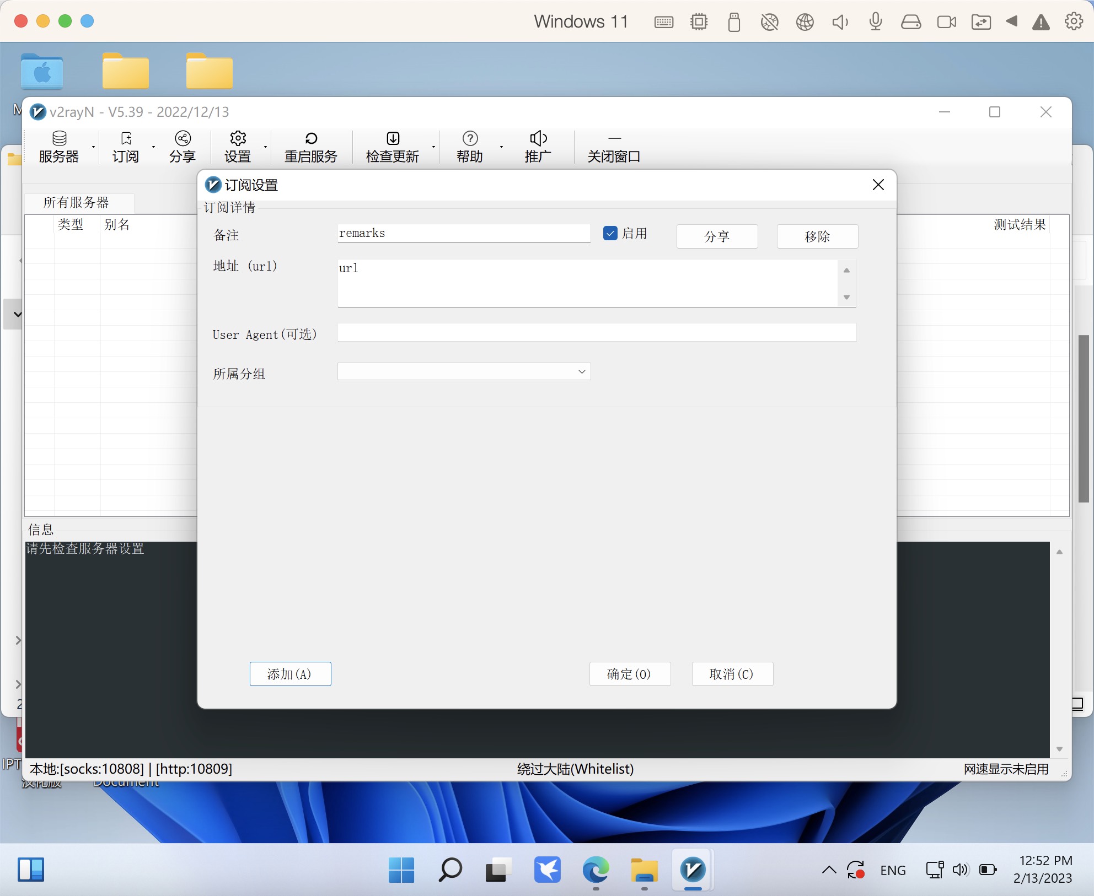Click the User Agent input field
This screenshot has height=896, width=1094.
596,333
